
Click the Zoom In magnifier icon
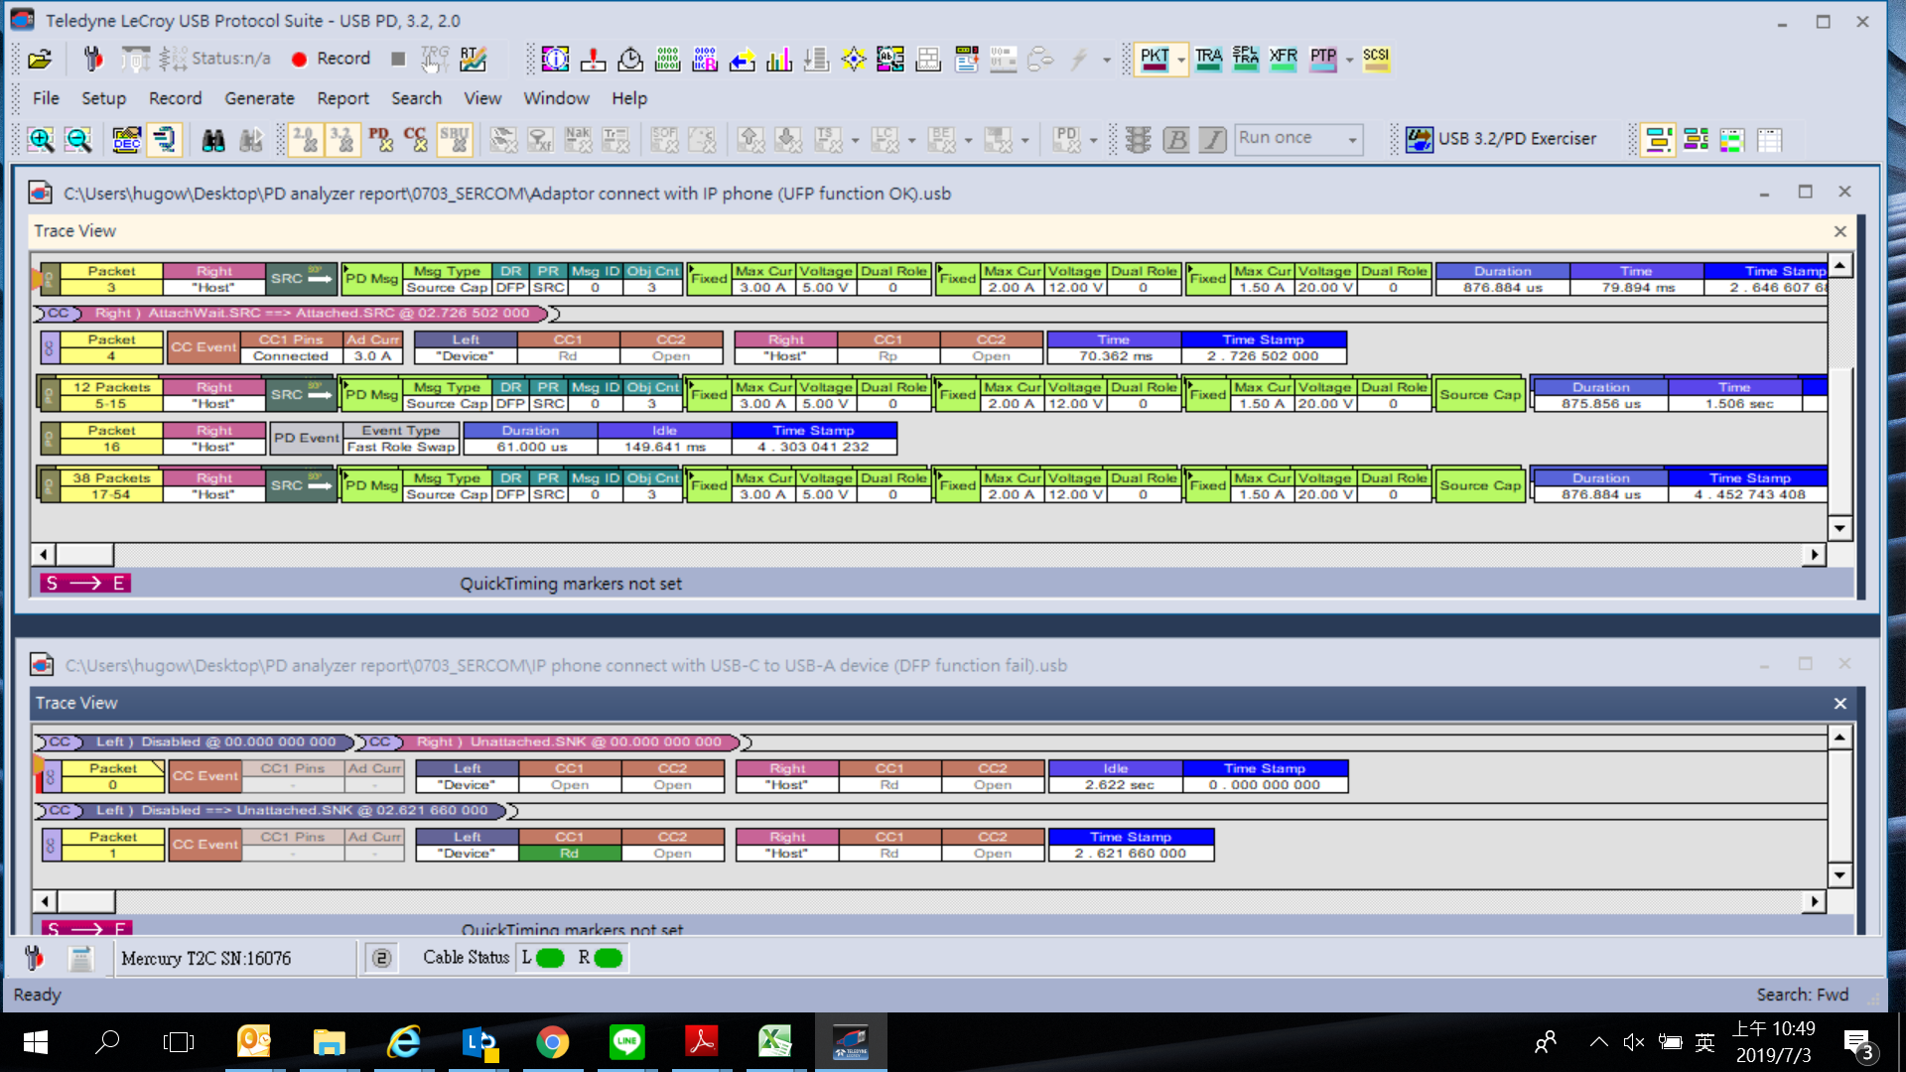coord(41,140)
